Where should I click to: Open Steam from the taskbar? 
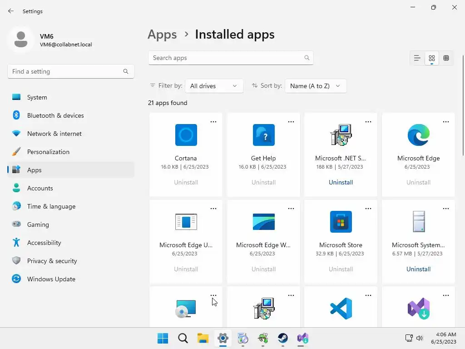[282, 338]
